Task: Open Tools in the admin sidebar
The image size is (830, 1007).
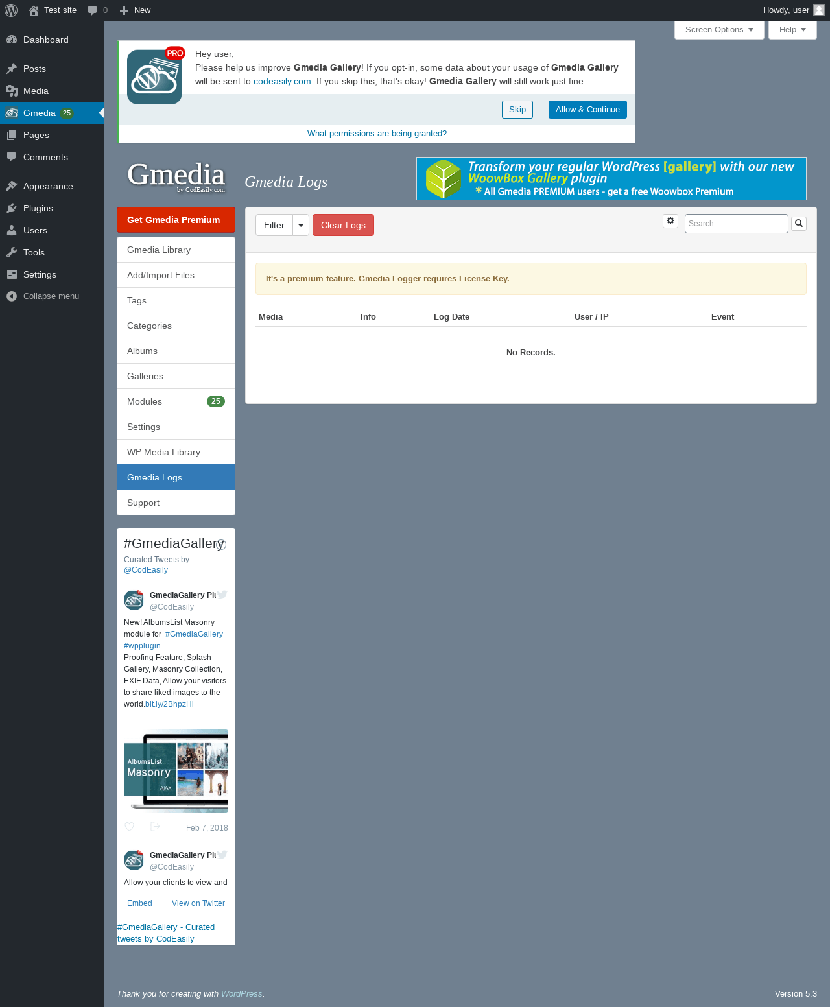Action: click(52, 252)
